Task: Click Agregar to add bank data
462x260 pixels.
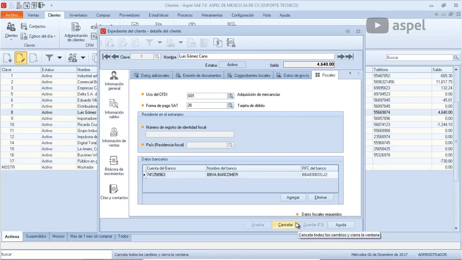Action: (293, 198)
